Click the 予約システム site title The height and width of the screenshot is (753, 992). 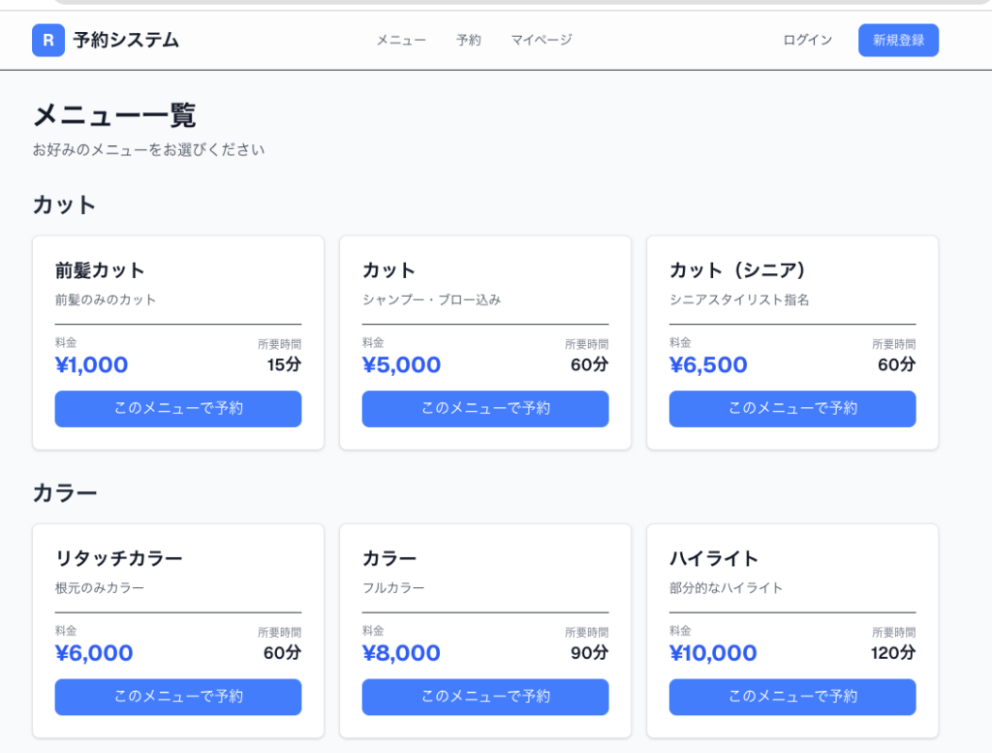click(x=126, y=40)
